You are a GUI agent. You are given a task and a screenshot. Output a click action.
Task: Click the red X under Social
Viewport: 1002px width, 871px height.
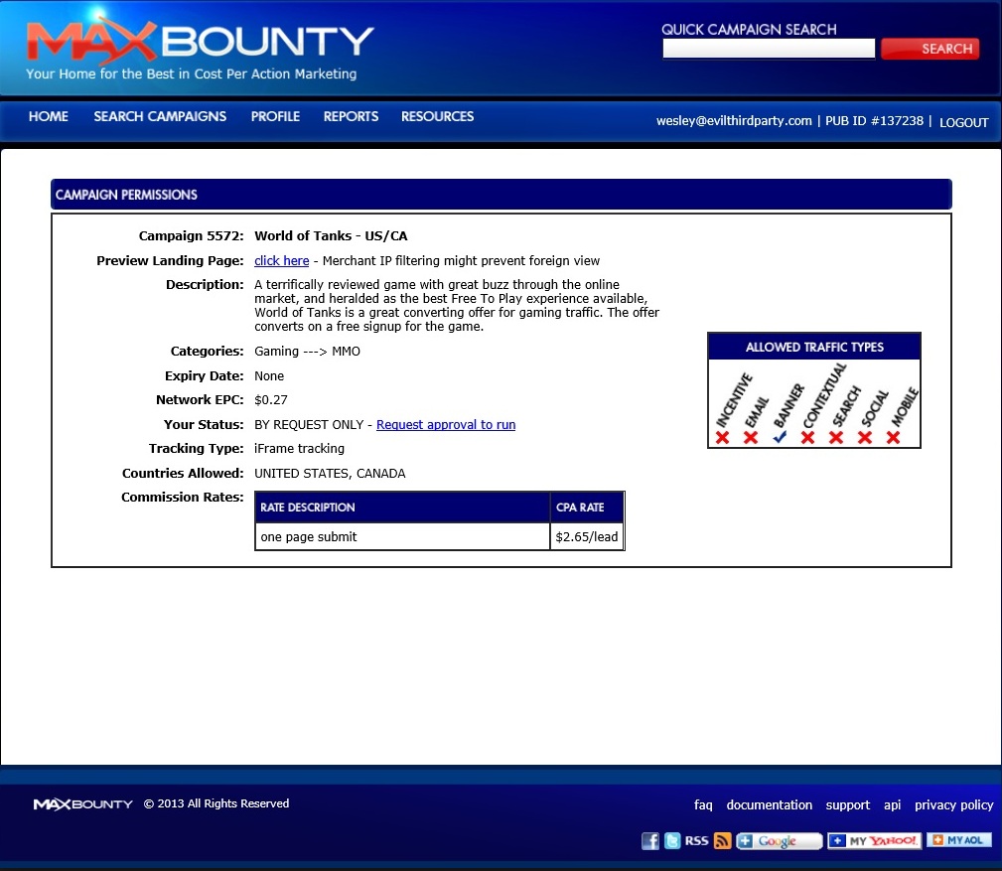pyautogui.click(x=865, y=437)
